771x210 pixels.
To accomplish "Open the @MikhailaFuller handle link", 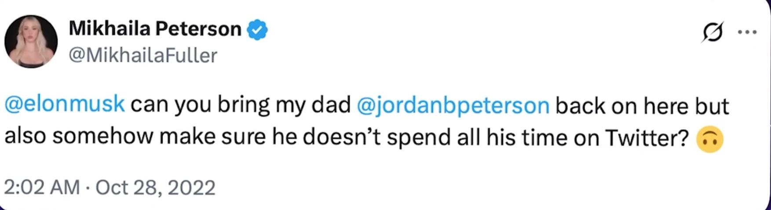I will tap(143, 56).
